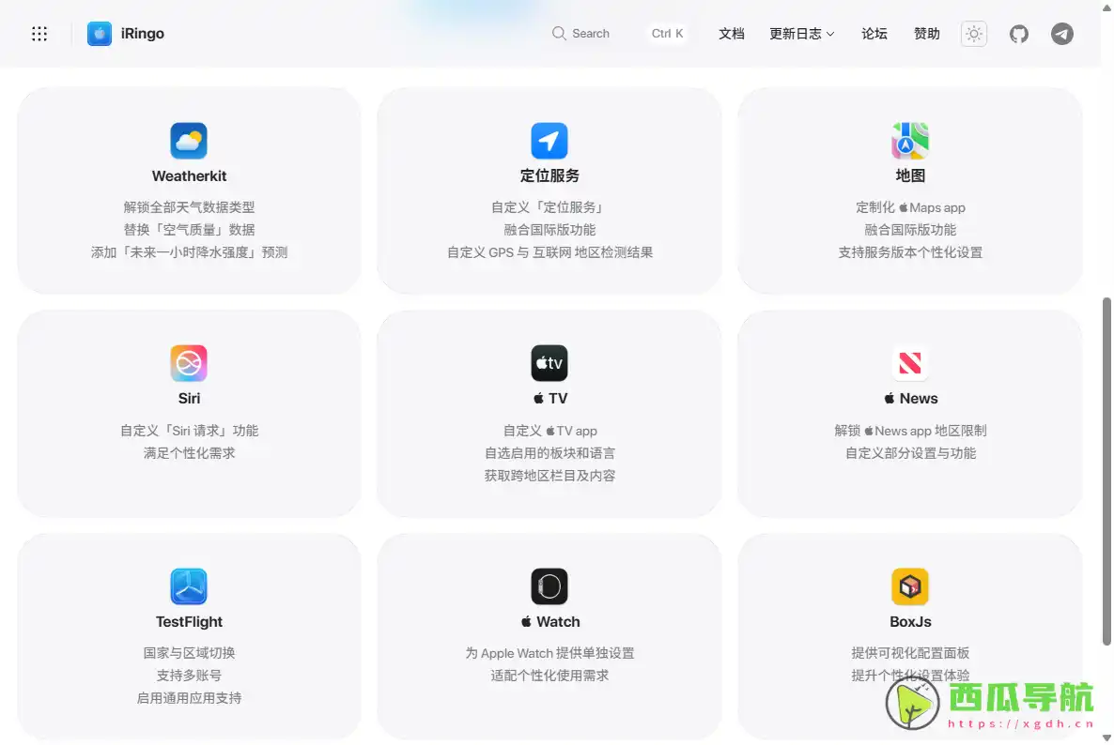The width and height of the screenshot is (1114, 745).
Task: Click the News app icon
Action: click(x=910, y=363)
